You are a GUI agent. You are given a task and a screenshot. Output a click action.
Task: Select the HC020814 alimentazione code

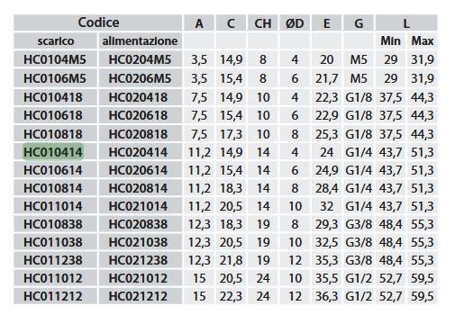[x=138, y=188]
